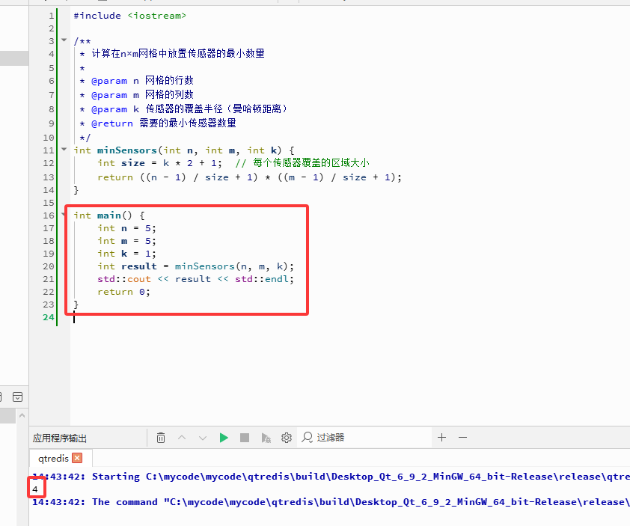The width and height of the screenshot is (630, 526).
Task: Click the comment title on line 4
Action: 178,53
